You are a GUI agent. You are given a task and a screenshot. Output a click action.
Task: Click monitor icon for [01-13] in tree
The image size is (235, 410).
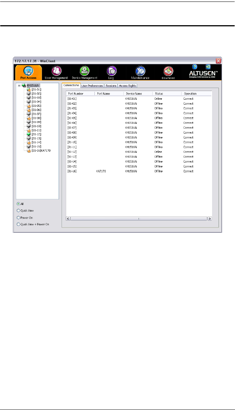(29, 138)
